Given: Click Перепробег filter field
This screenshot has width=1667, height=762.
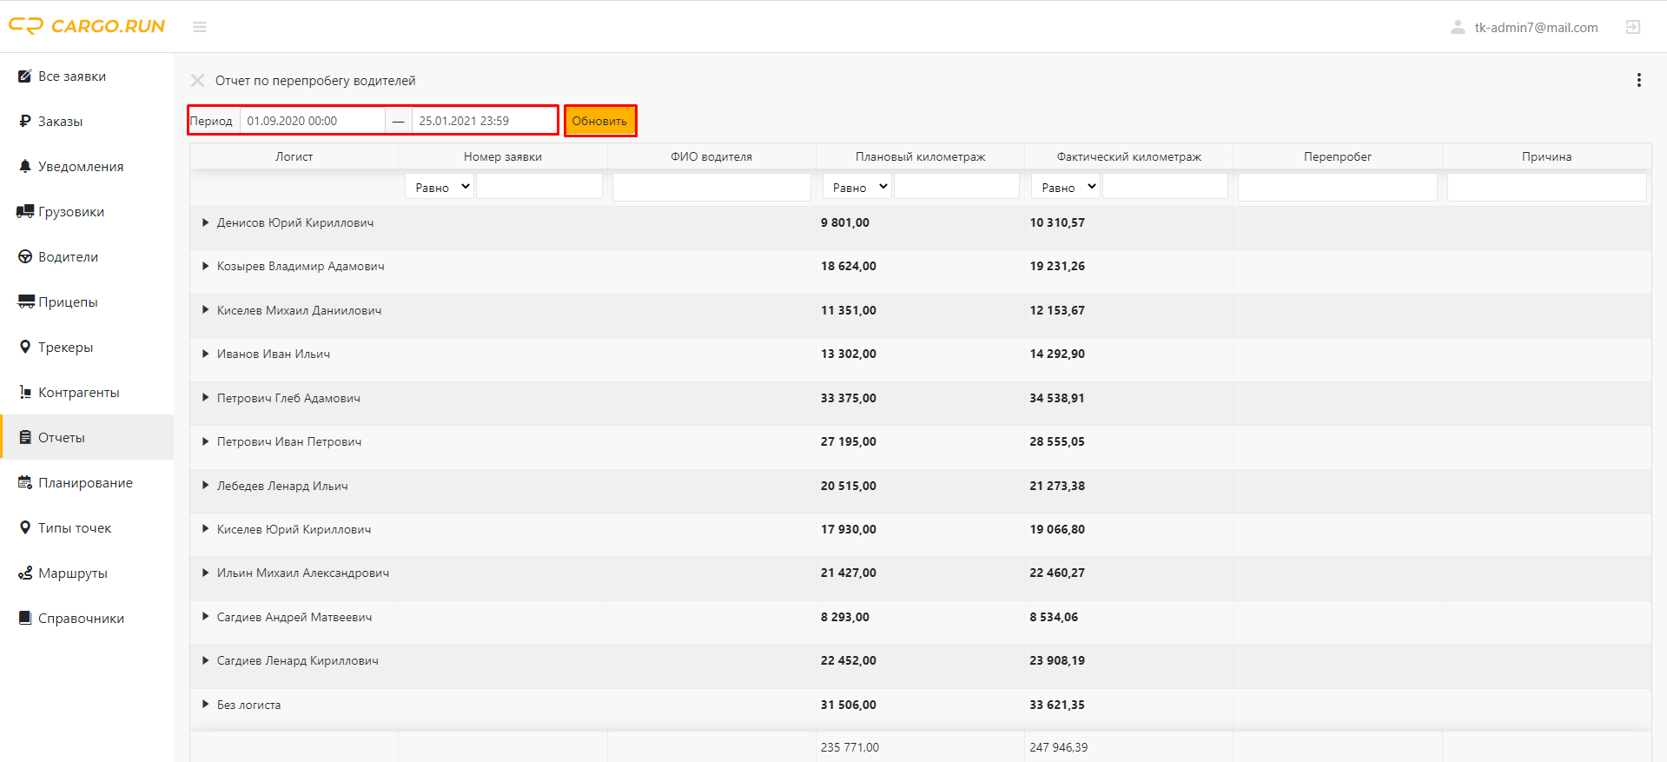Looking at the screenshot, I should (1338, 187).
